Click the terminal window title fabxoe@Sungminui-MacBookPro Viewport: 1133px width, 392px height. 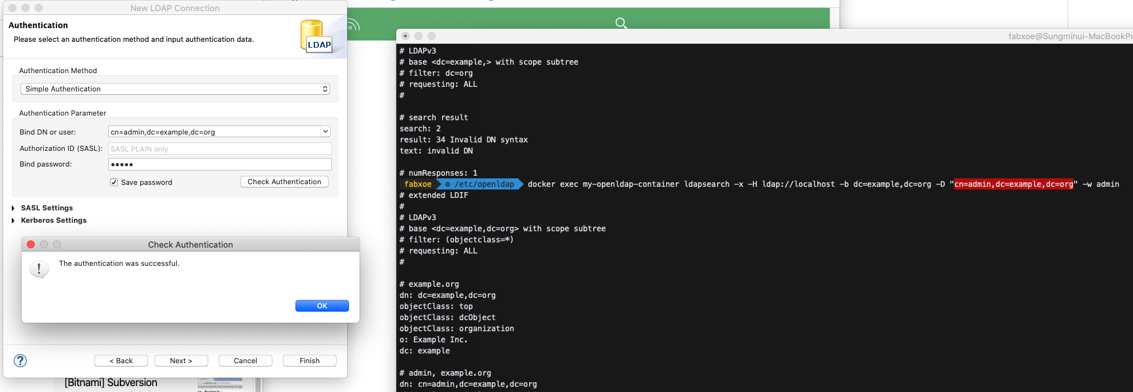click(1070, 36)
